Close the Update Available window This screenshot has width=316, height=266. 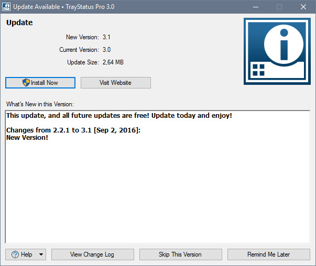pyautogui.click(x=303, y=7)
